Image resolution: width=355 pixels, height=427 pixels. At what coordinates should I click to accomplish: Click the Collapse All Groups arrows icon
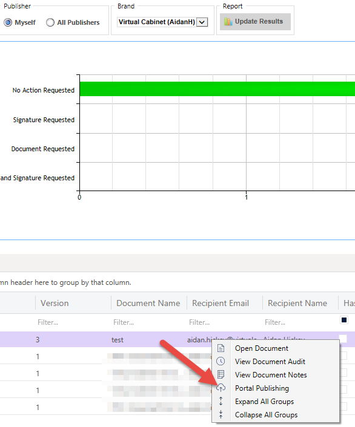pyautogui.click(x=221, y=414)
